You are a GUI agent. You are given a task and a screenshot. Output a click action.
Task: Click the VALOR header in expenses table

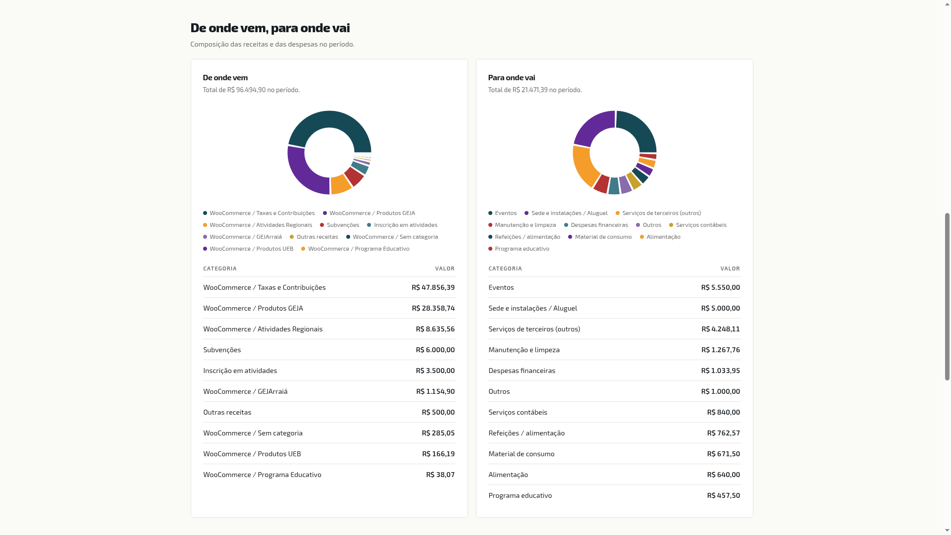(730, 268)
